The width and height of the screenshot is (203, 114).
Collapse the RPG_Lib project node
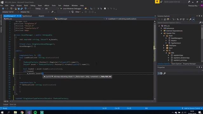click(159, 26)
